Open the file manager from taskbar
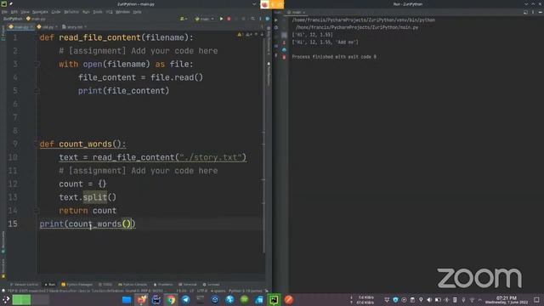This screenshot has height=306, width=544. [x=127, y=300]
